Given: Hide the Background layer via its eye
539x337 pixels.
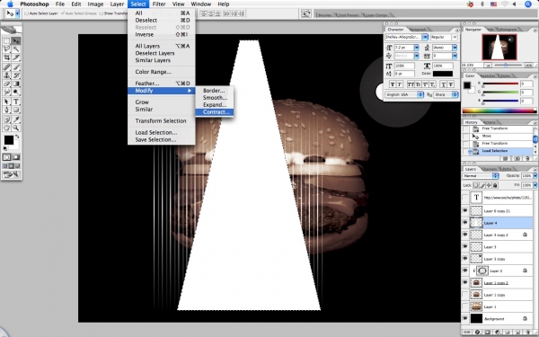Looking at the screenshot, I should (x=465, y=318).
